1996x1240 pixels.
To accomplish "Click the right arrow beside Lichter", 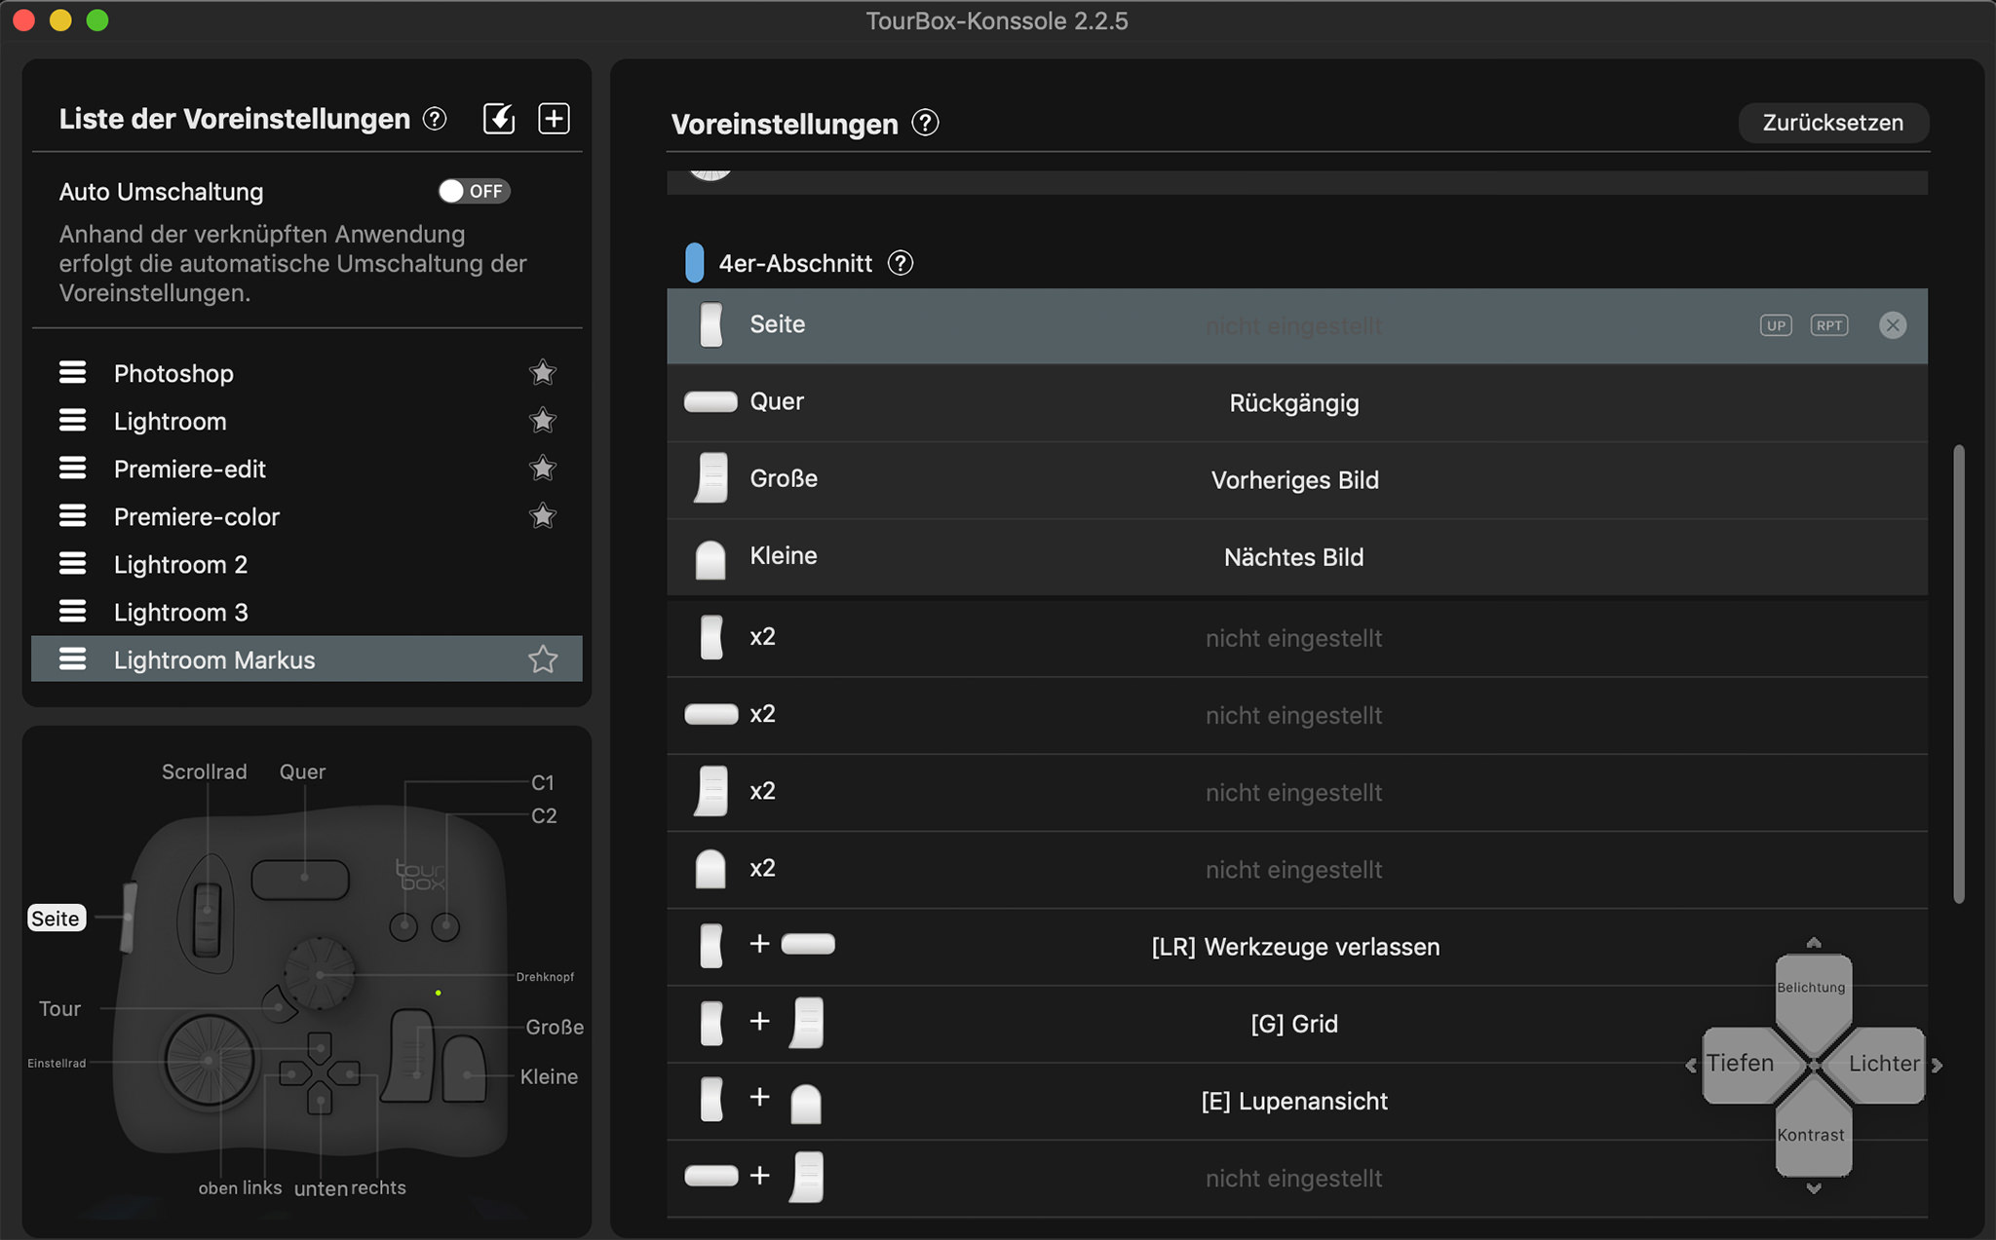I will click(x=1938, y=1066).
